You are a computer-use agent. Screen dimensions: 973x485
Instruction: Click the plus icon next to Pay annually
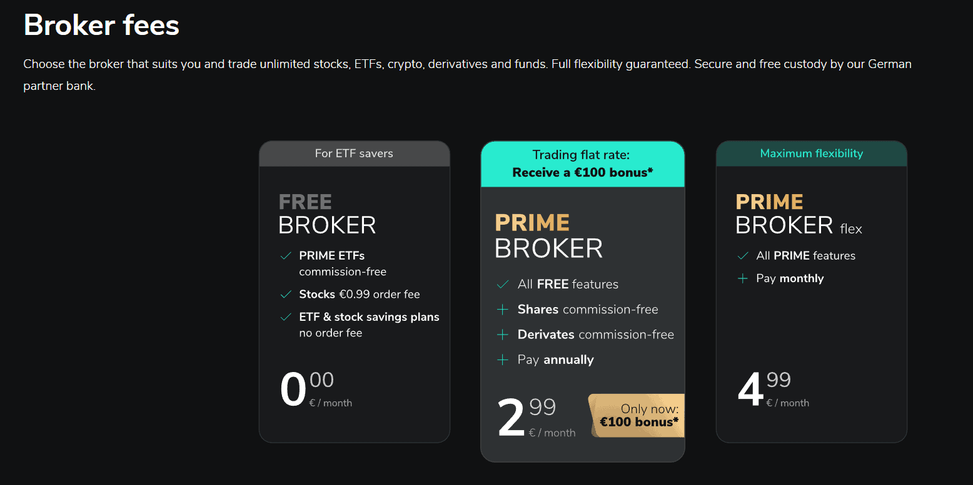[502, 360]
